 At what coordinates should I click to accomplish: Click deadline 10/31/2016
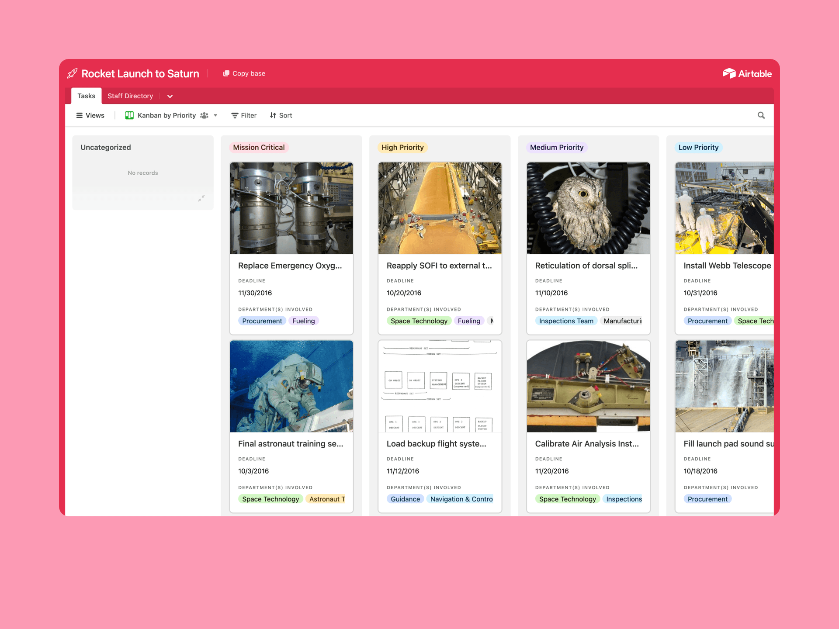coord(700,293)
